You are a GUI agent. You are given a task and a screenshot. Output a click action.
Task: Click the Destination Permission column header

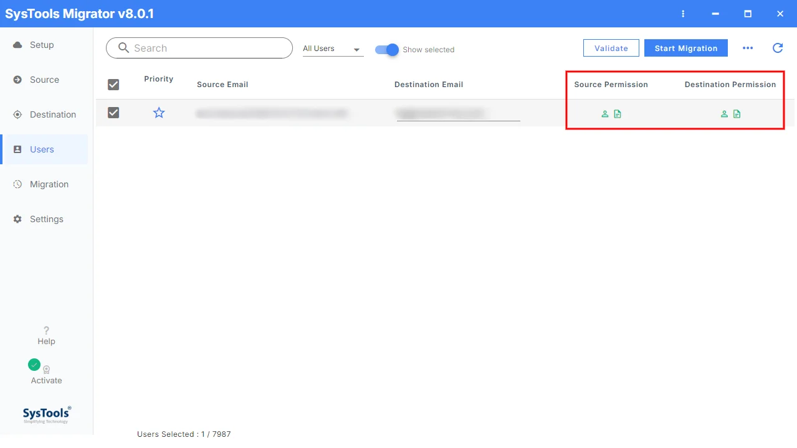coord(730,85)
